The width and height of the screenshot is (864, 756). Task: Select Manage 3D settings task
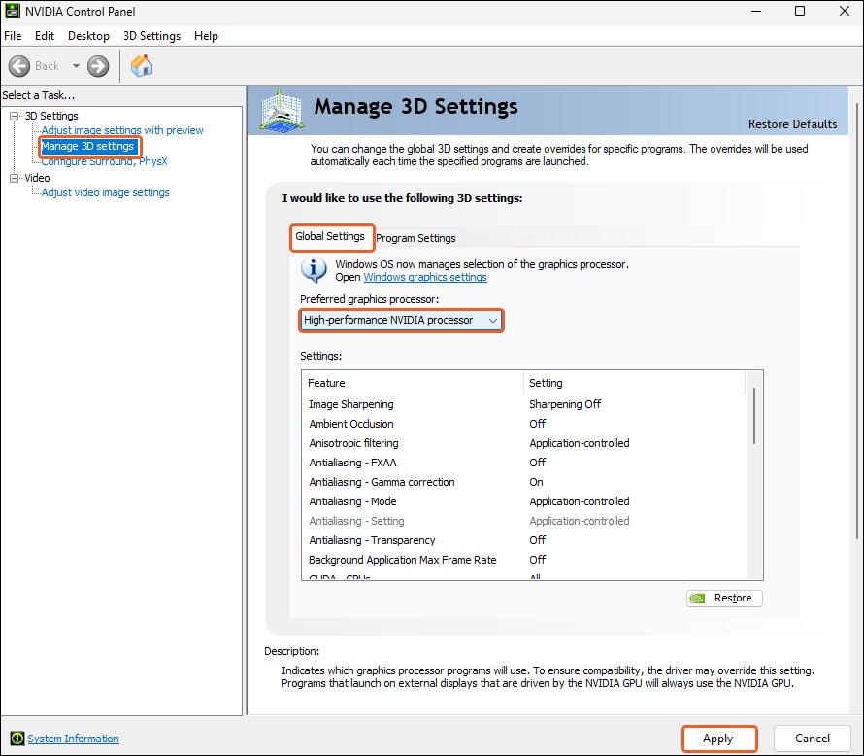[88, 146]
